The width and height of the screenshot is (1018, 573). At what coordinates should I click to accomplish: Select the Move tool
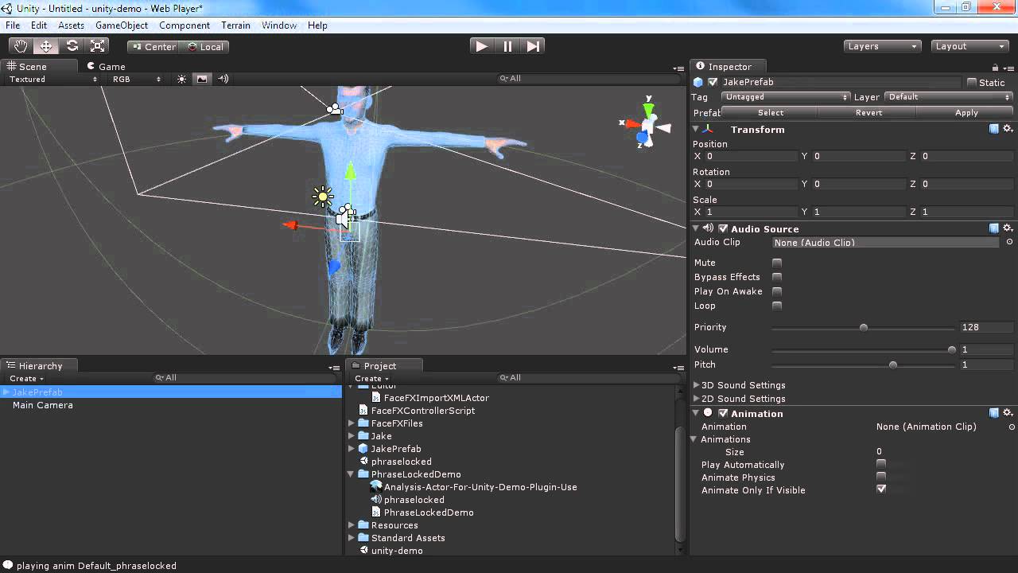45,46
